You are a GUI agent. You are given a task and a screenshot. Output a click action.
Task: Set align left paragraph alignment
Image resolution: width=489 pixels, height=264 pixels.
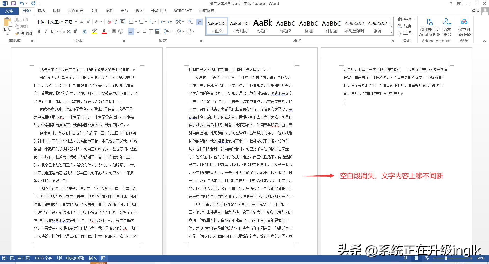(131, 31)
